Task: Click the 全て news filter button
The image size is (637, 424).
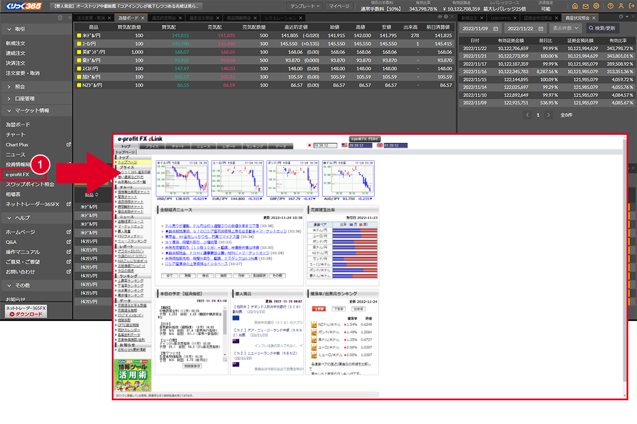Action: [x=170, y=275]
